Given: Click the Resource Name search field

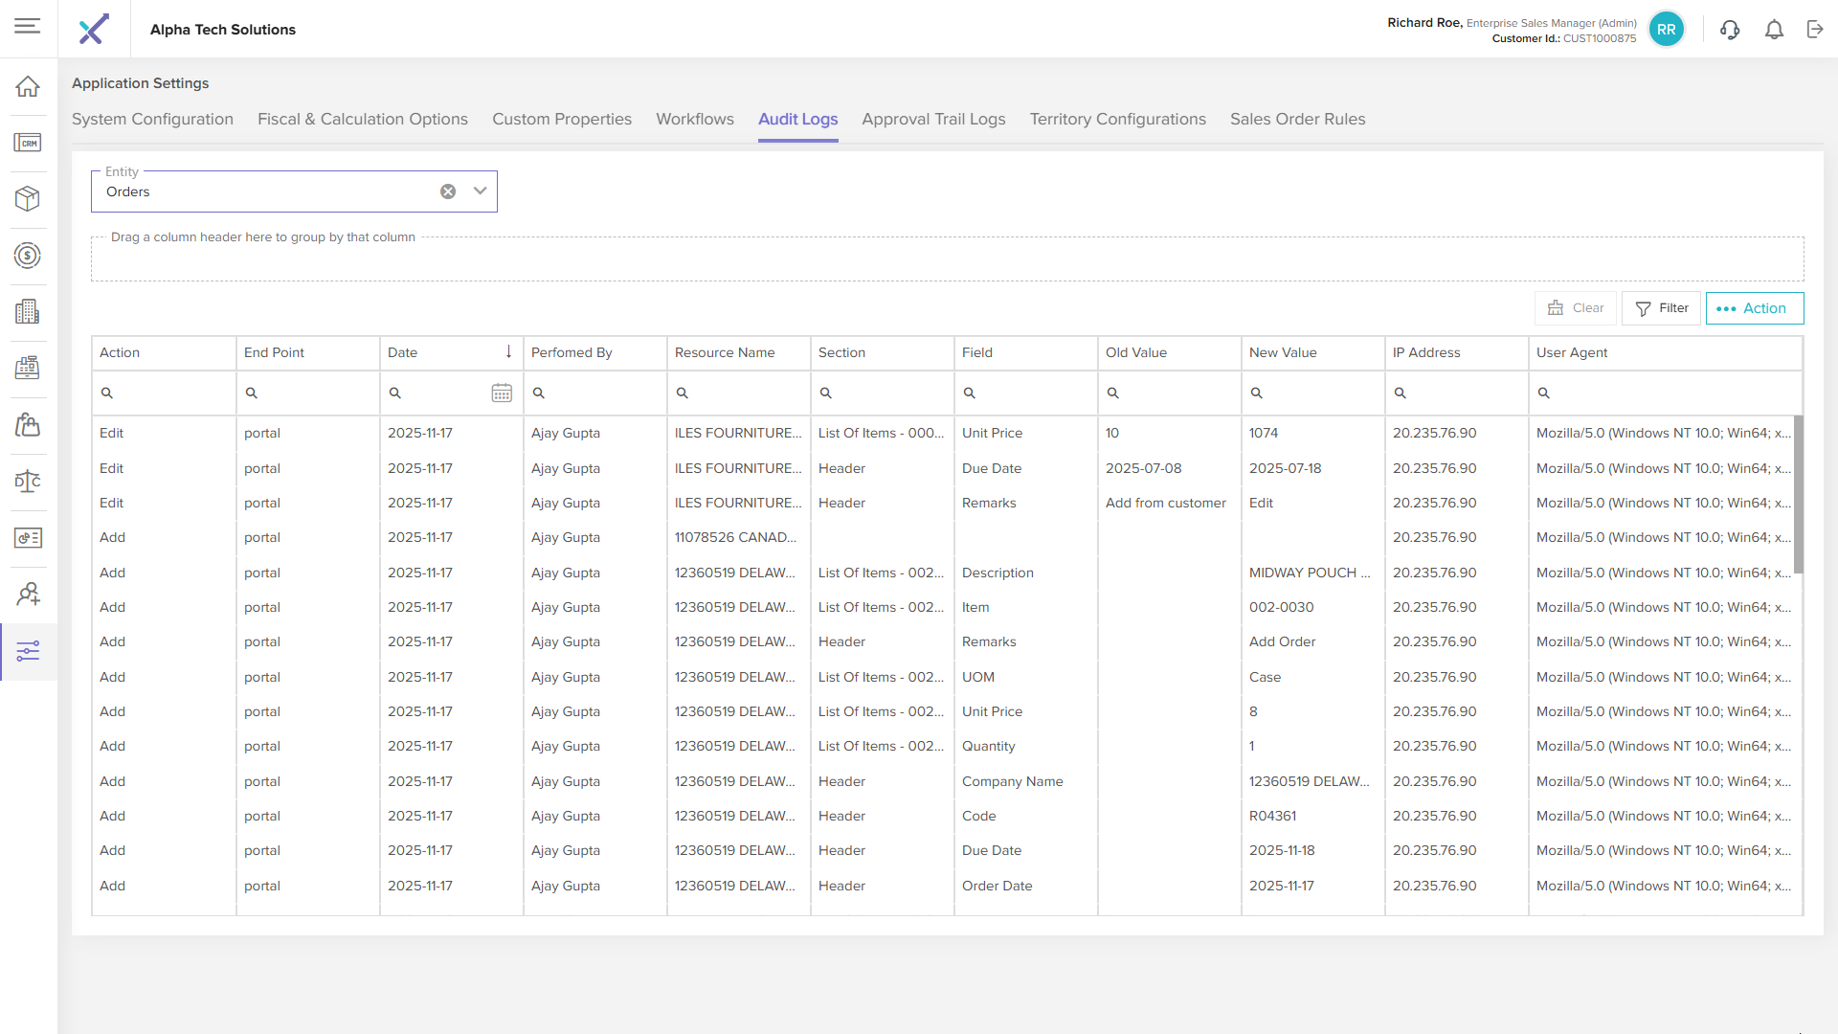Looking at the screenshot, I should coord(745,393).
